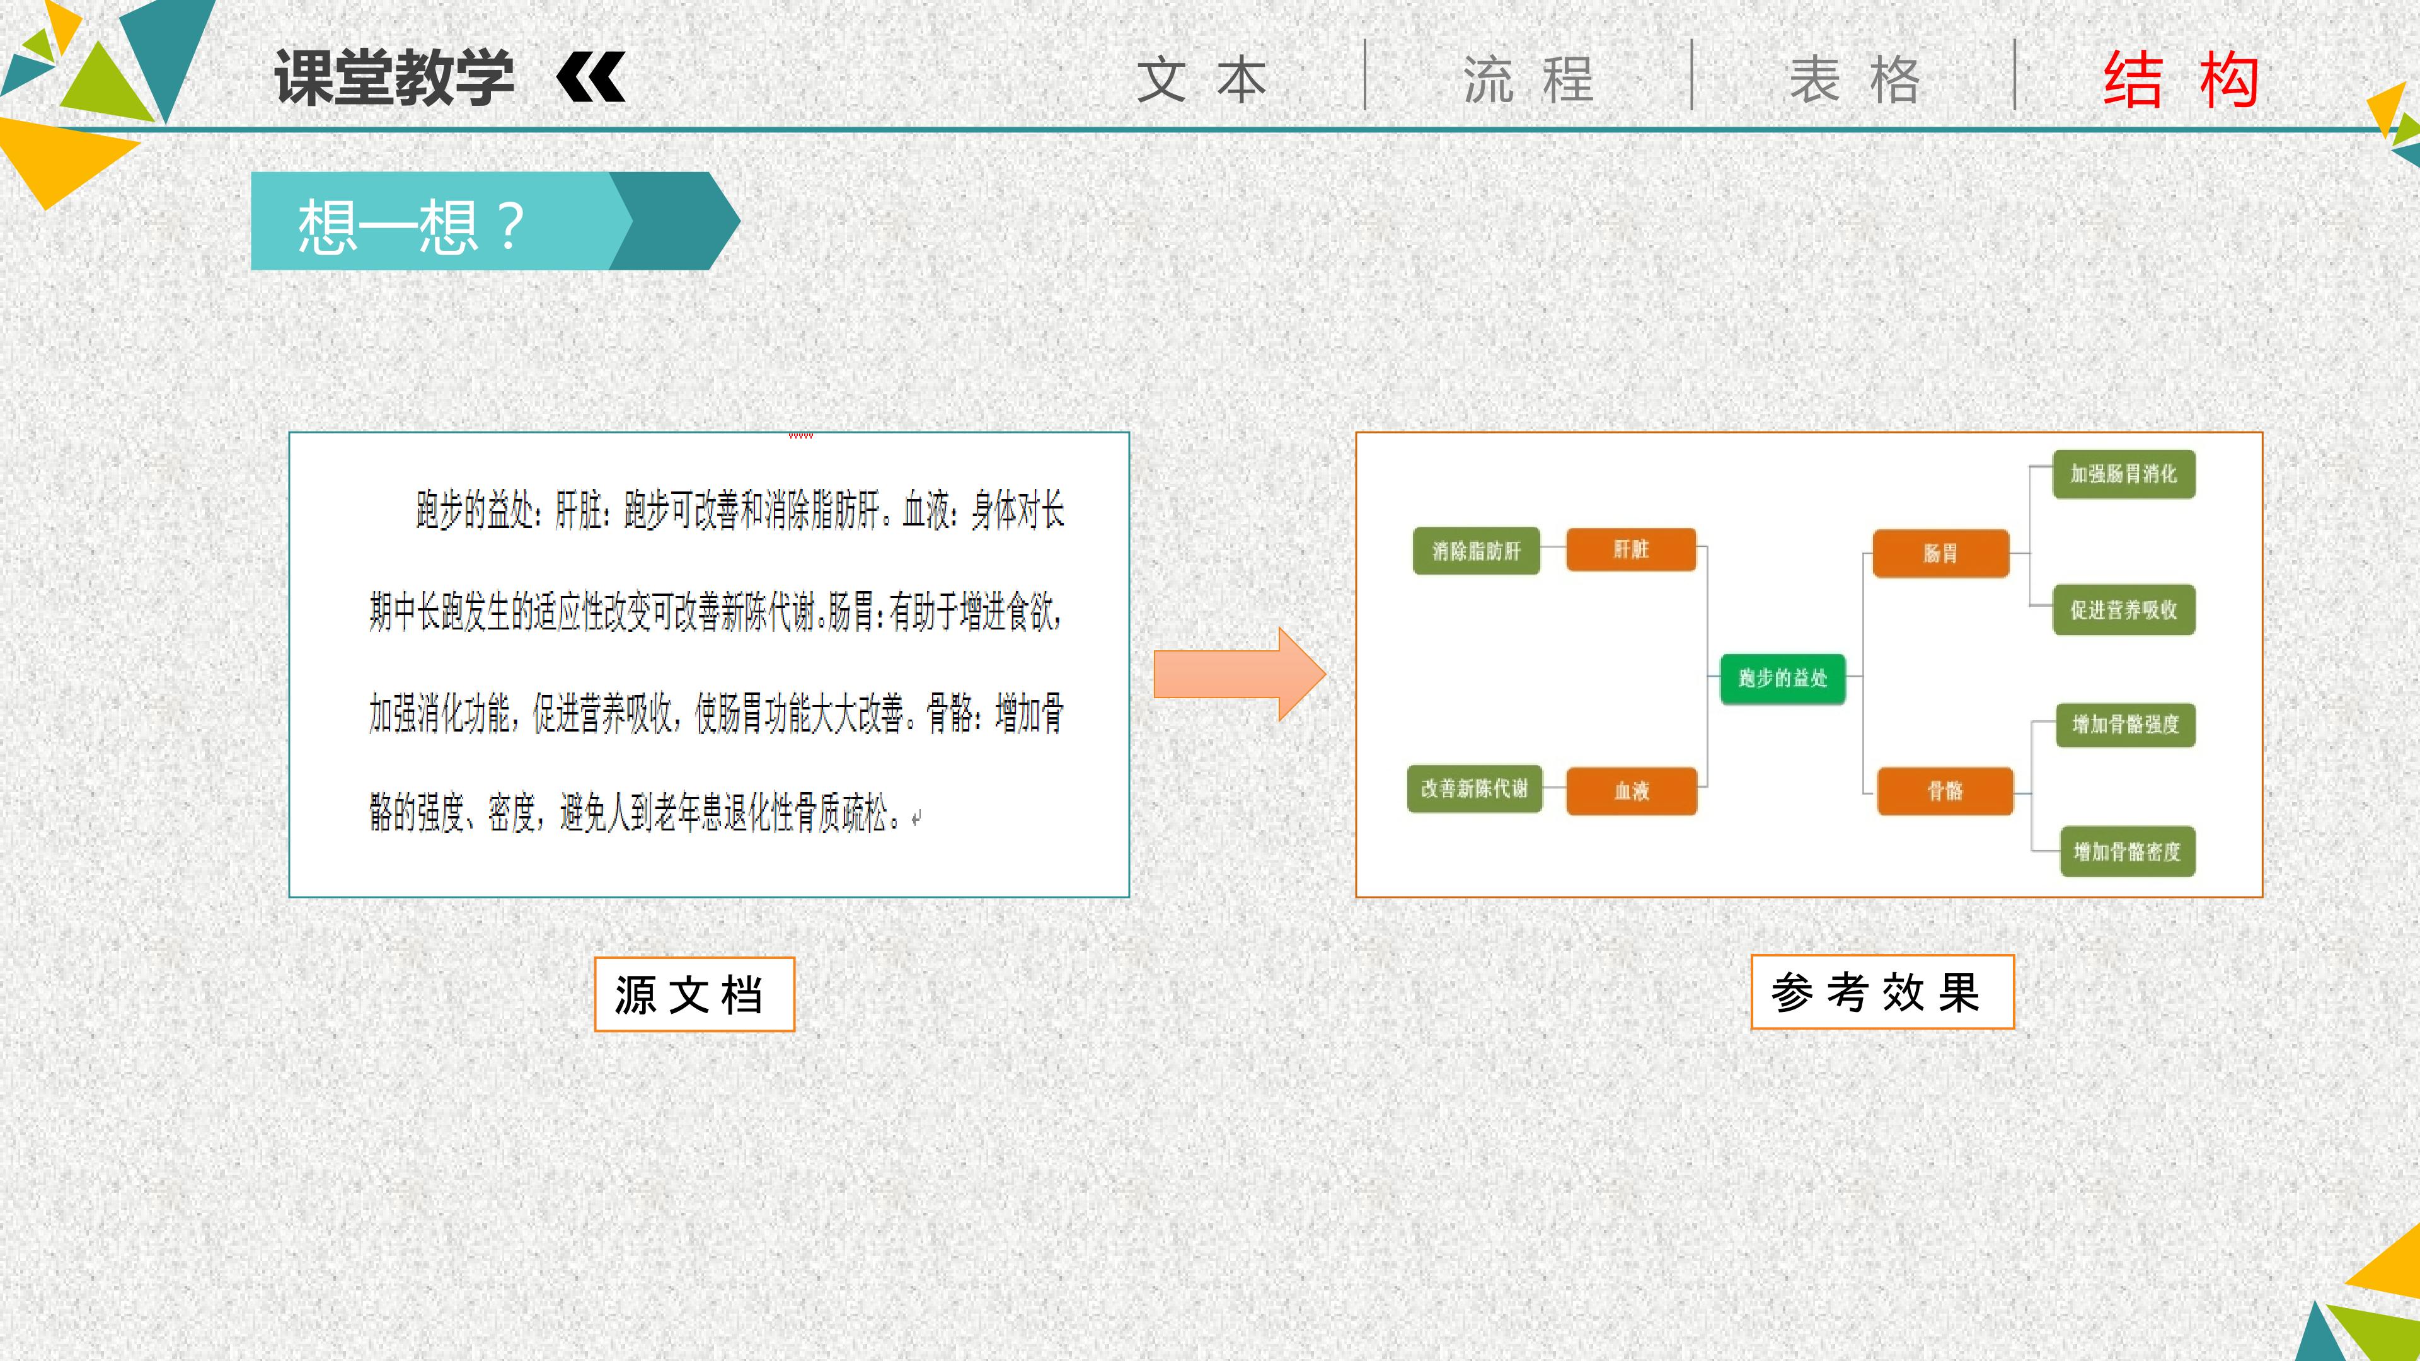Click the 课堂教学 heading
The height and width of the screenshot is (1361, 2420).
pyautogui.click(x=395, y=77)
